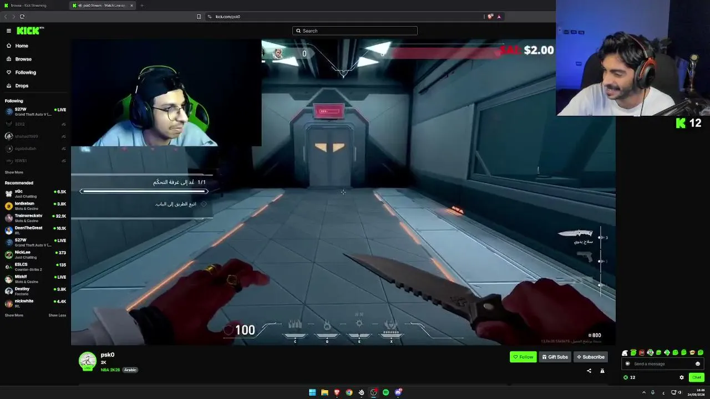This screenshot has width=710, height=399.
Task: Open lordkebun's recommended channel
Action: click(35, 206)
